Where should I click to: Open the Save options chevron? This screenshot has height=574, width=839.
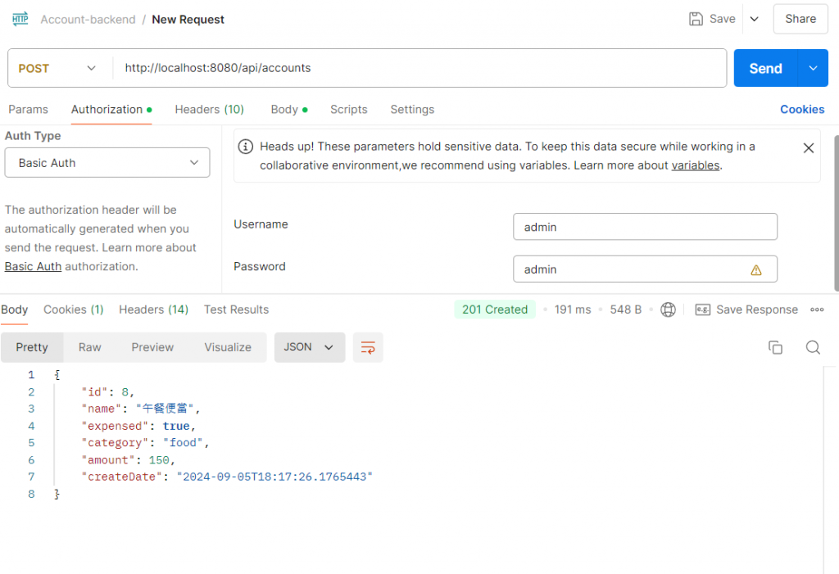[x=755, y=19]
